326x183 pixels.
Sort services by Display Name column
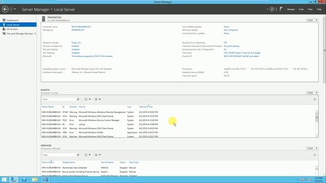(x=68, y=162)
